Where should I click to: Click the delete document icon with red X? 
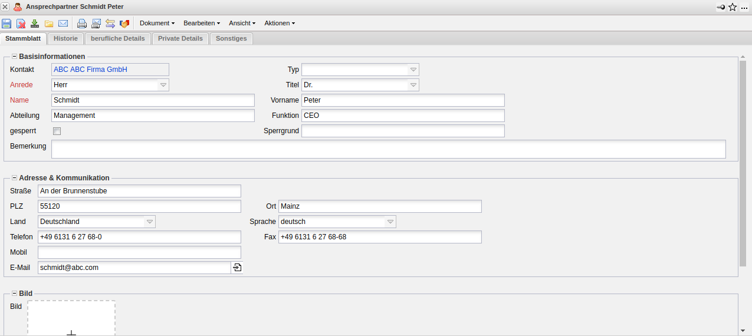point(21,24)
